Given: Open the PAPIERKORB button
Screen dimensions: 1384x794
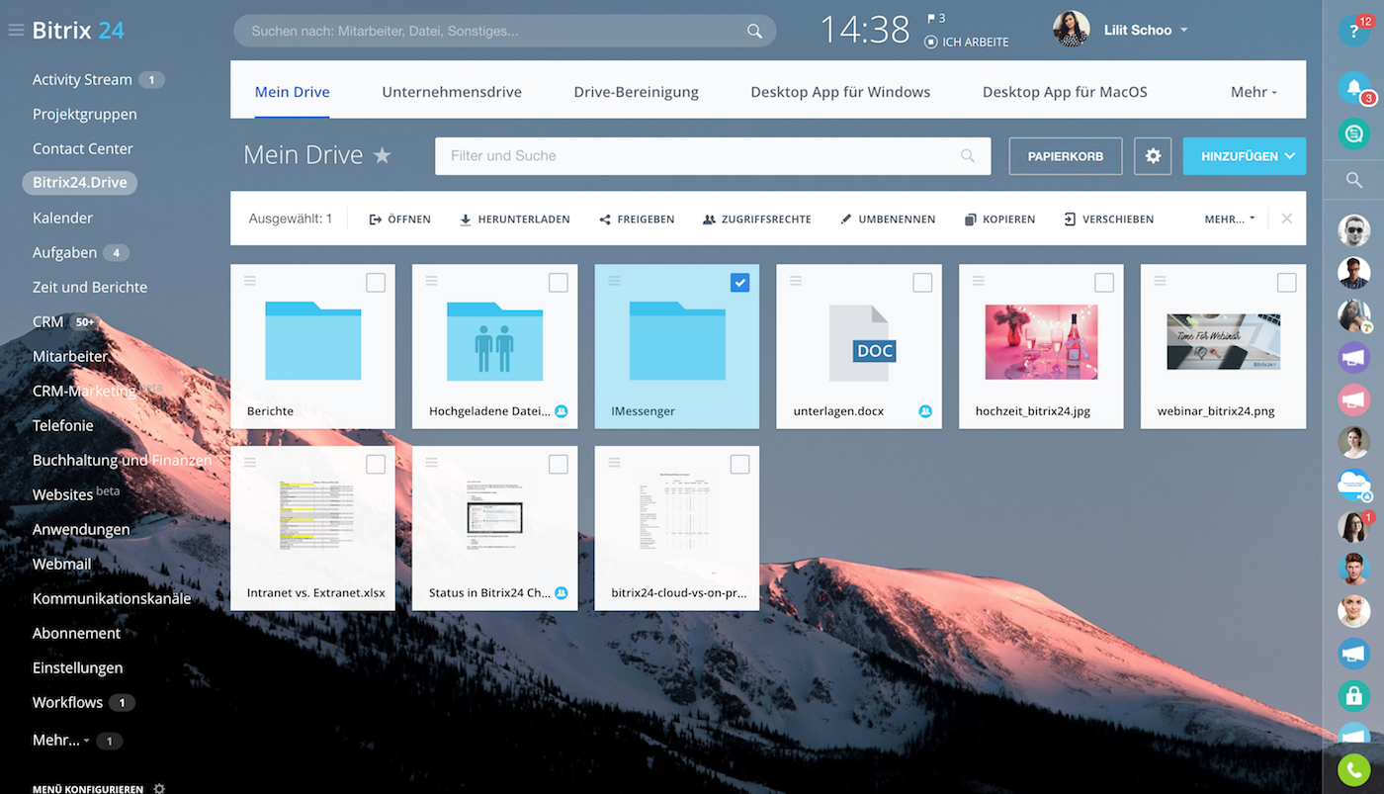Looking at the screenshot, I should [1066, 156].
